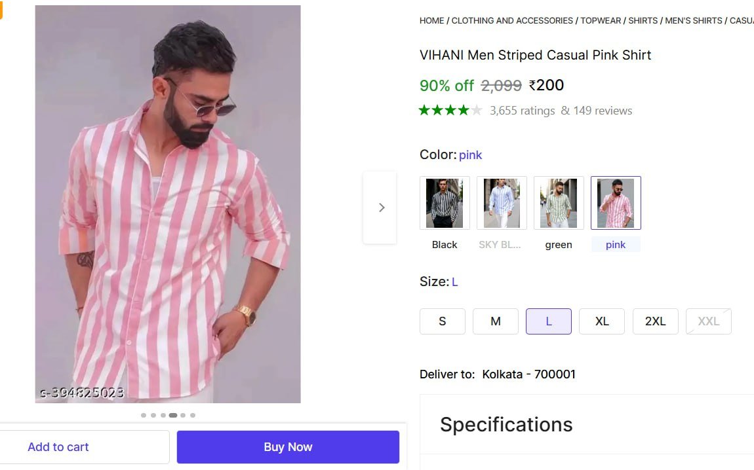Change delivery location Kolkata - 700001
This screenshot has height=470, width=754.
pos(528,374)
